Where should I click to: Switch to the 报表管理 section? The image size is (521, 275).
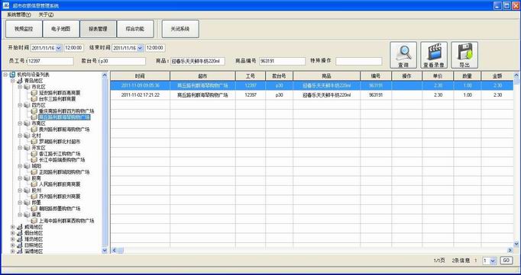click(x=98, y=29)
